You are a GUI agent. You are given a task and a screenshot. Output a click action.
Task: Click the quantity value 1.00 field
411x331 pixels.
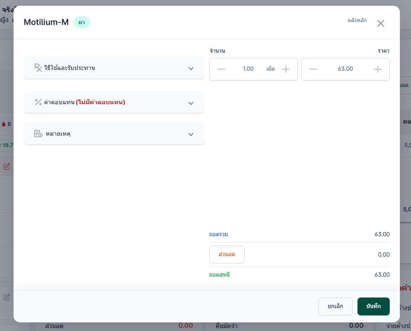click(x=248, y=69)
